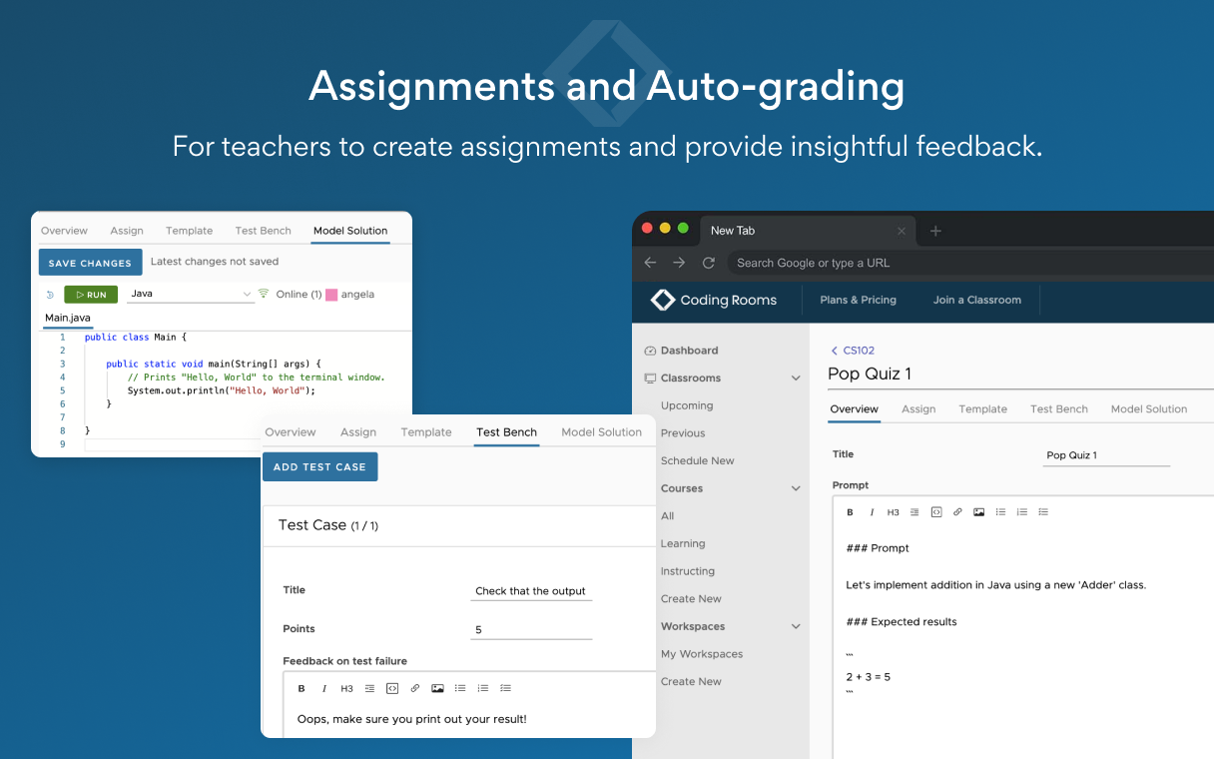The image size is (1214, 759).
Task: Code block icon in feedback editor
Action: click(392, 688)
